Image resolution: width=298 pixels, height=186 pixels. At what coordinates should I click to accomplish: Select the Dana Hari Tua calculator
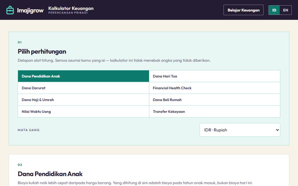pos(214,76)
